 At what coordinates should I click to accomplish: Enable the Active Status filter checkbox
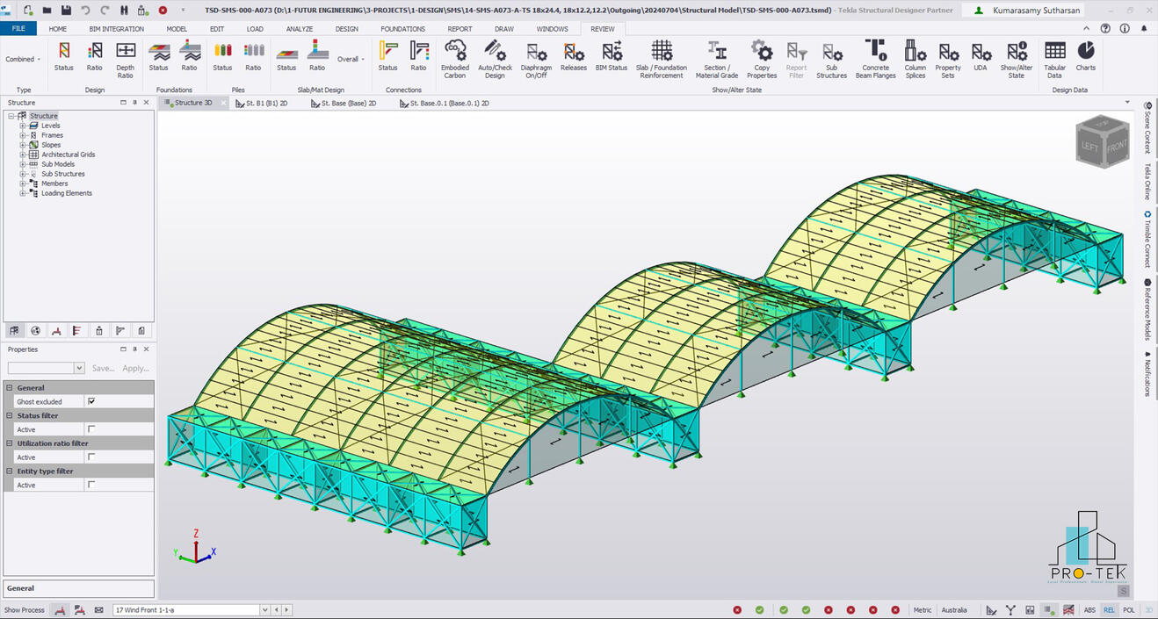[x=91, y=429]
